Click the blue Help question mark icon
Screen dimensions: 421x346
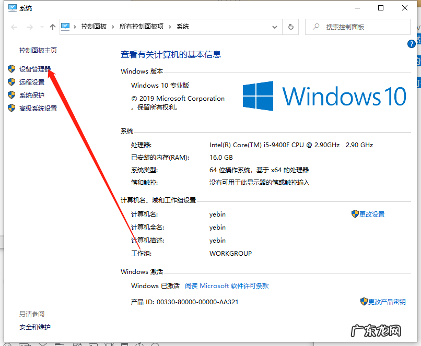point(412,44)
